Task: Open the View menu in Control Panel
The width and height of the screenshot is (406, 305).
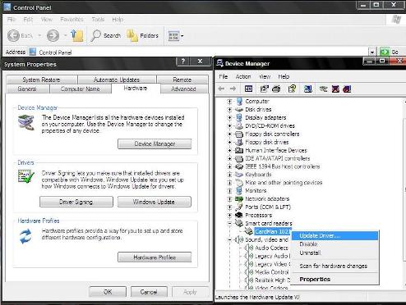Action: tap(47, 20)
